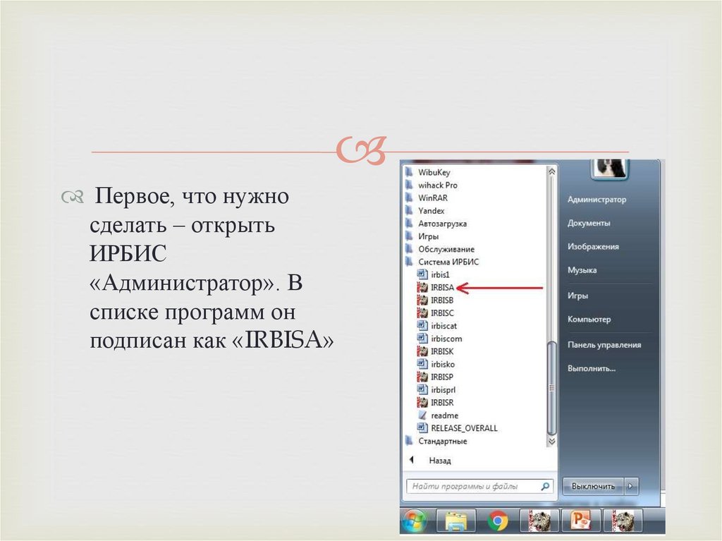Click the user account picture
The image size is (722, 541).
(610, 168)
